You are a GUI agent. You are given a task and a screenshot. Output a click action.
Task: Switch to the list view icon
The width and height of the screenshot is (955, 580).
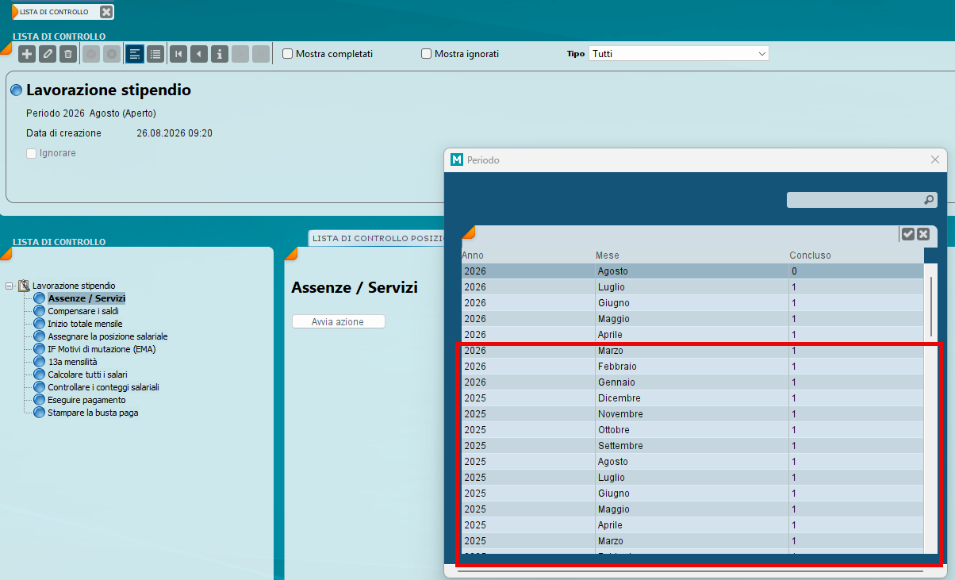155,54
